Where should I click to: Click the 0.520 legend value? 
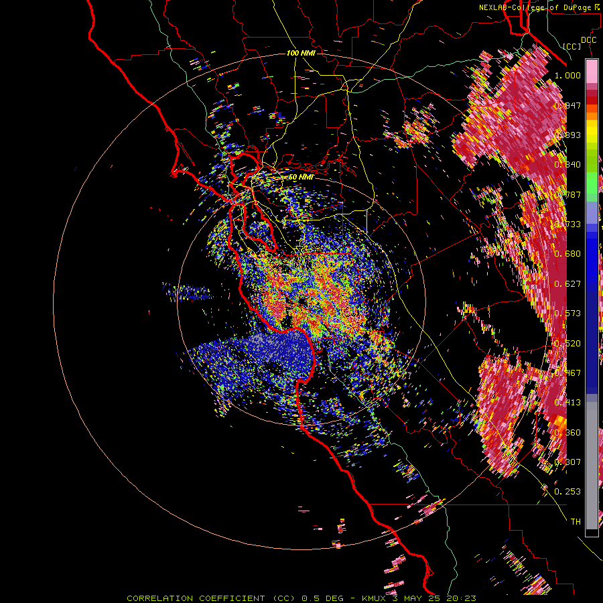(x=567, y=344)
